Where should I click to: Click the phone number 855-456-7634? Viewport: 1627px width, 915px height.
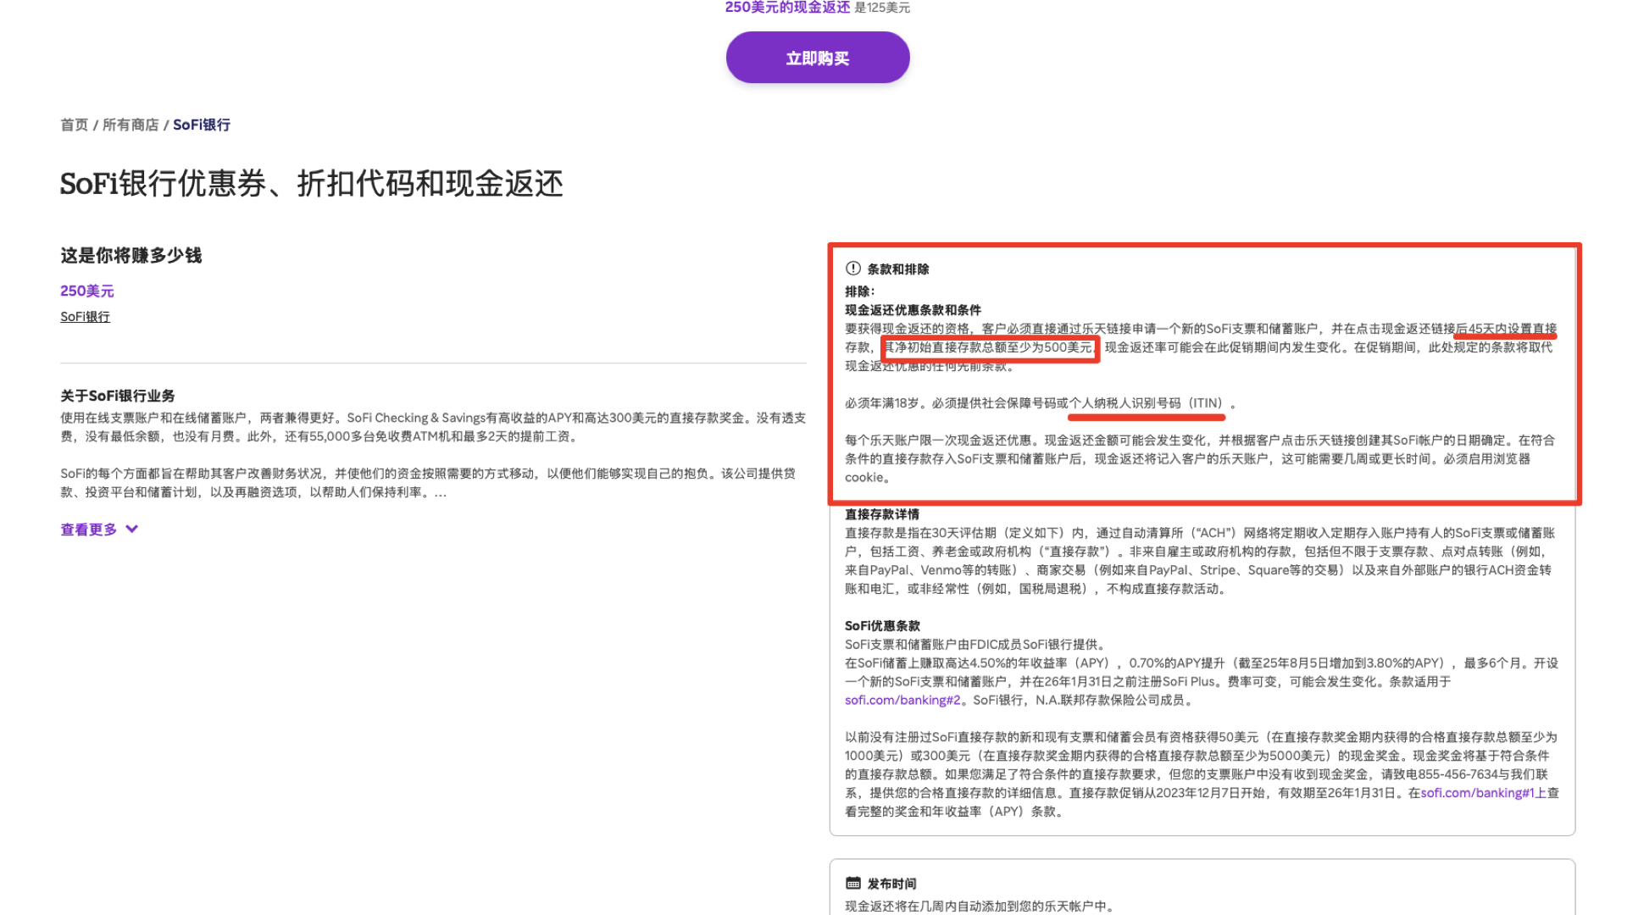(1458, 774)
